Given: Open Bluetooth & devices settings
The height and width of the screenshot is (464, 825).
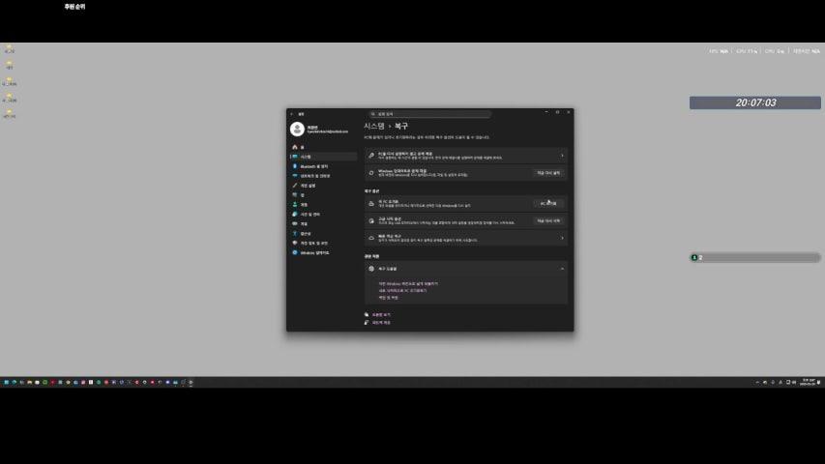Looking at the screenshot, I should click(323, 166).
